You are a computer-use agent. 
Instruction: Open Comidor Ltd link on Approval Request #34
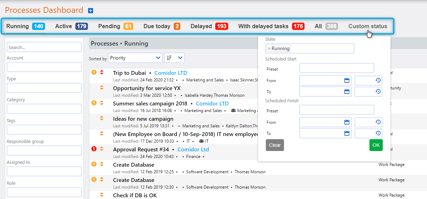193,149
